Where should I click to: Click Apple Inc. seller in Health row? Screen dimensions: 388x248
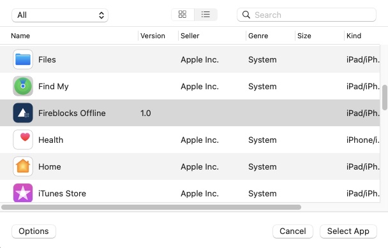pyautogui.click(x=200, y=140)
